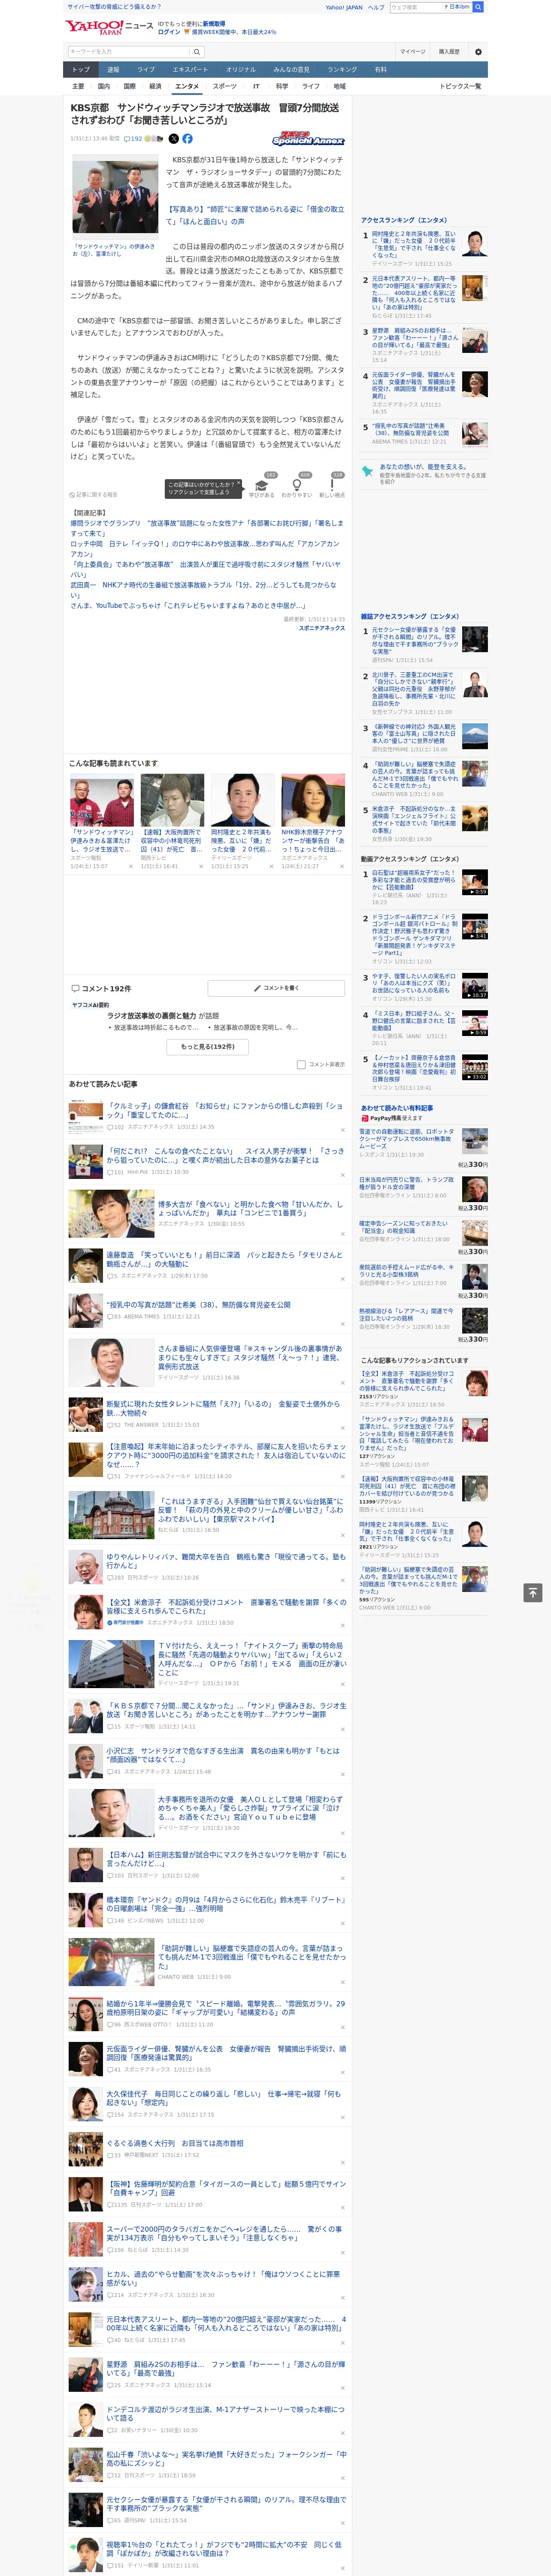Open the オリジナル tab

[x=241, y=69]
